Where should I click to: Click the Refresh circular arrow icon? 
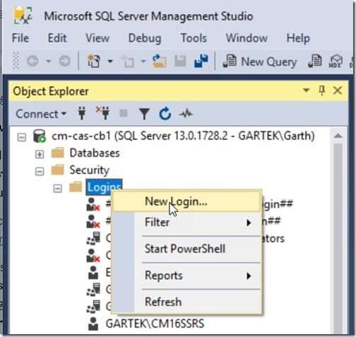pyautogui.click(x=165, y=114)
